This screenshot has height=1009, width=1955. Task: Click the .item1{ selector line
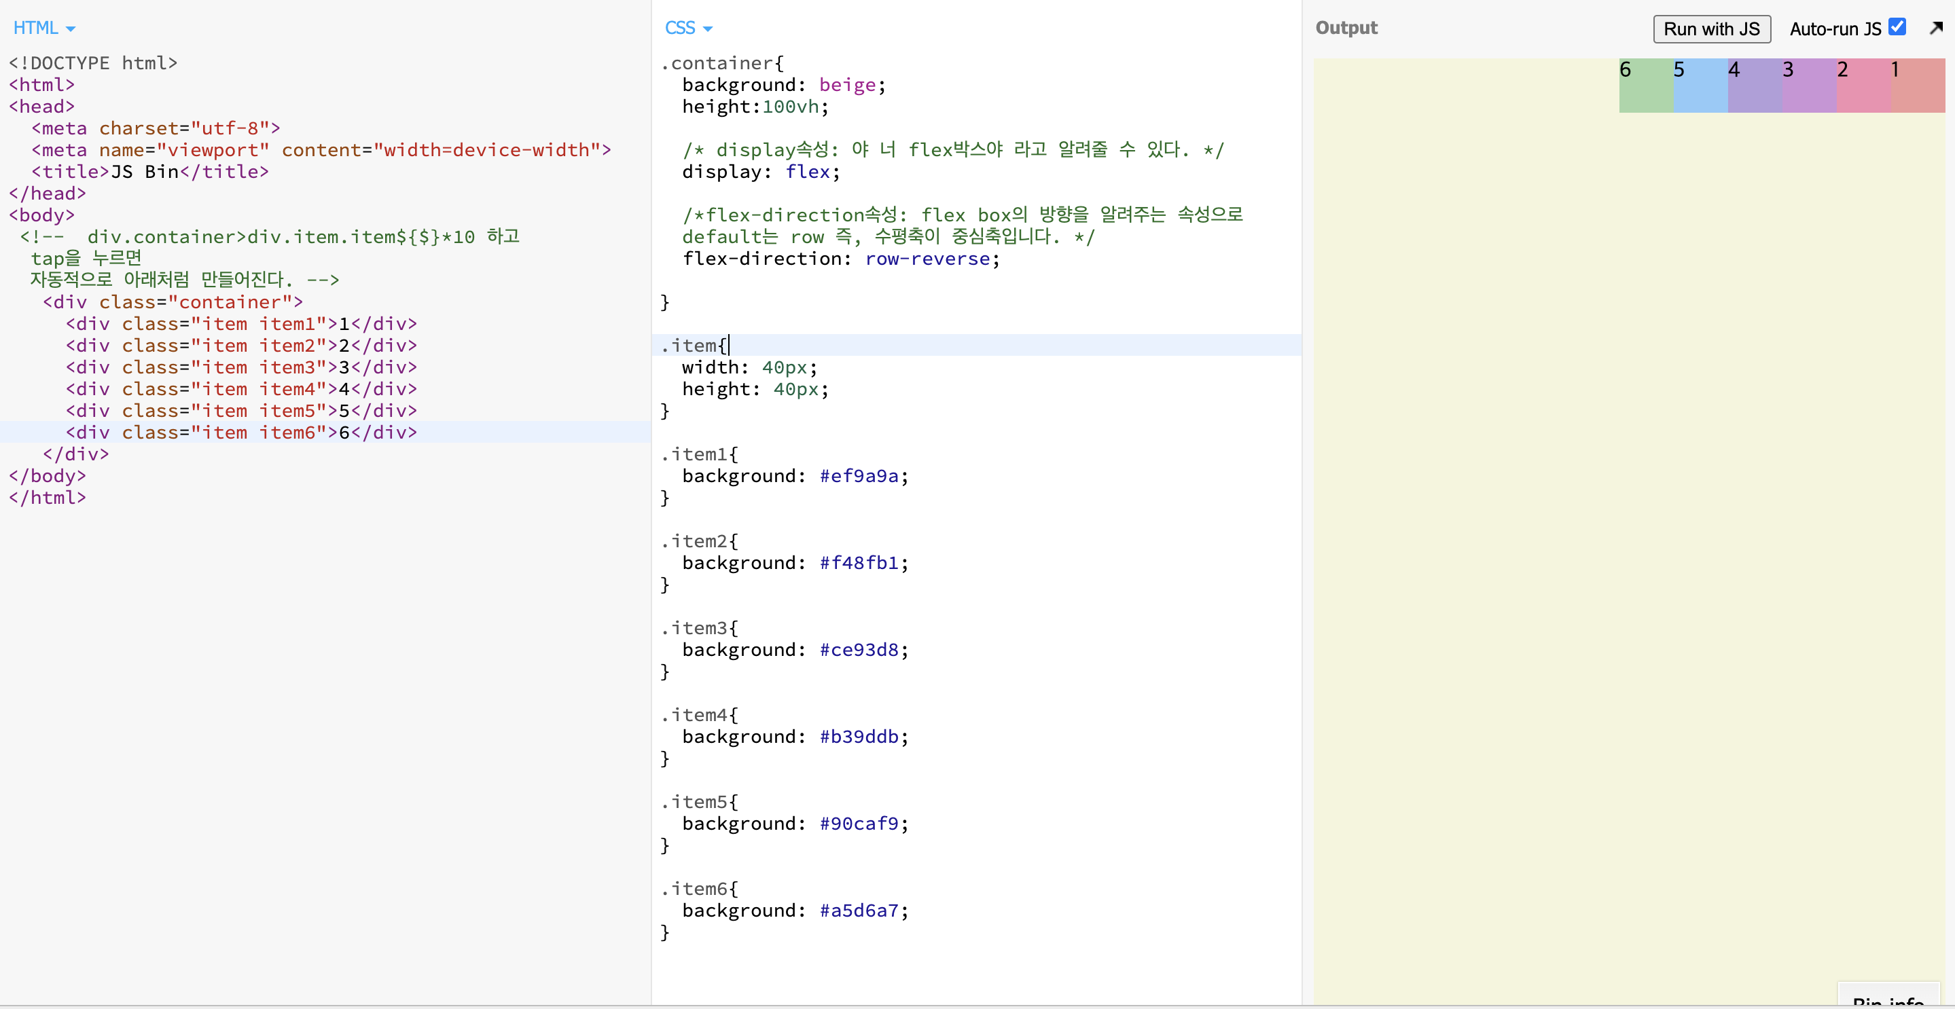click(x=699, y=454)
